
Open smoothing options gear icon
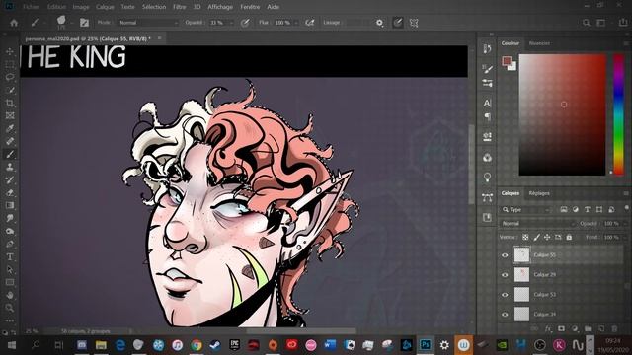[x=379, y=23]
